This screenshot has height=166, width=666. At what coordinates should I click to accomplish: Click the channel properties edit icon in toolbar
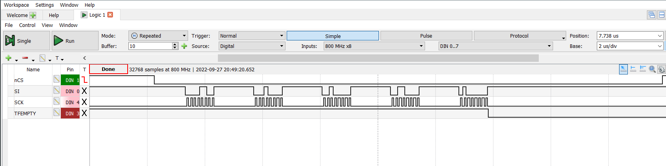[x=42, y=58]
